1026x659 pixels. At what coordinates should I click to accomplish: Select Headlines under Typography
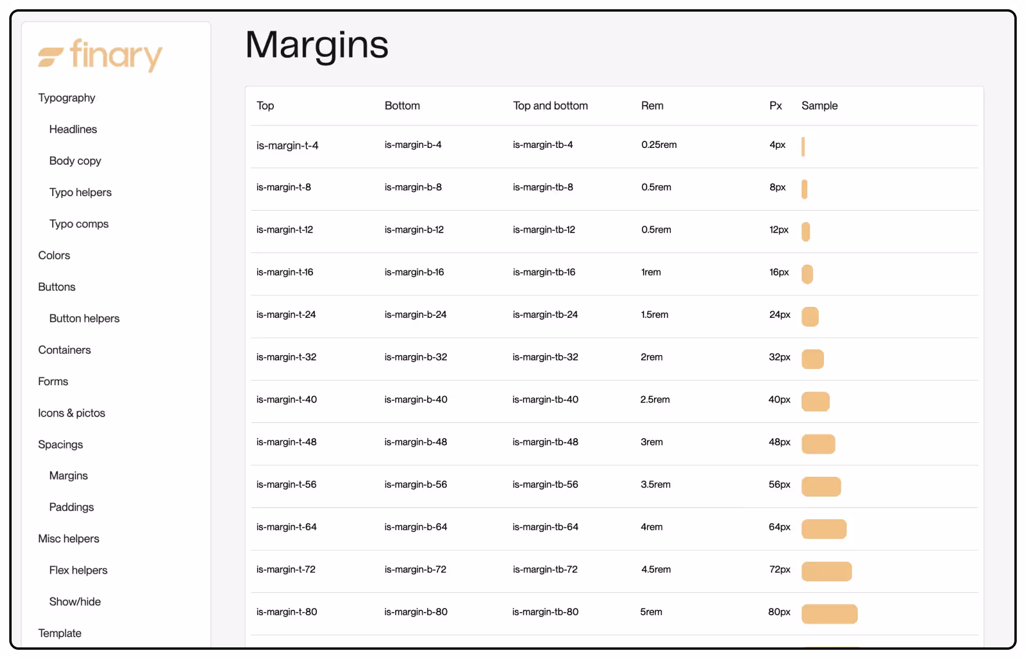pos(73,129)
